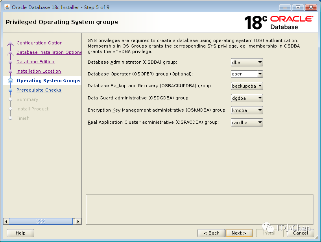Click the sidebar scroll right arrow
Viewport: 321px width, 242px height.
(x=78, y=222)
